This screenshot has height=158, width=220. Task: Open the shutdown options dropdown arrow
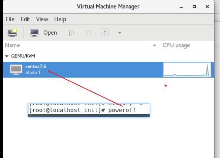pos(120,33)
